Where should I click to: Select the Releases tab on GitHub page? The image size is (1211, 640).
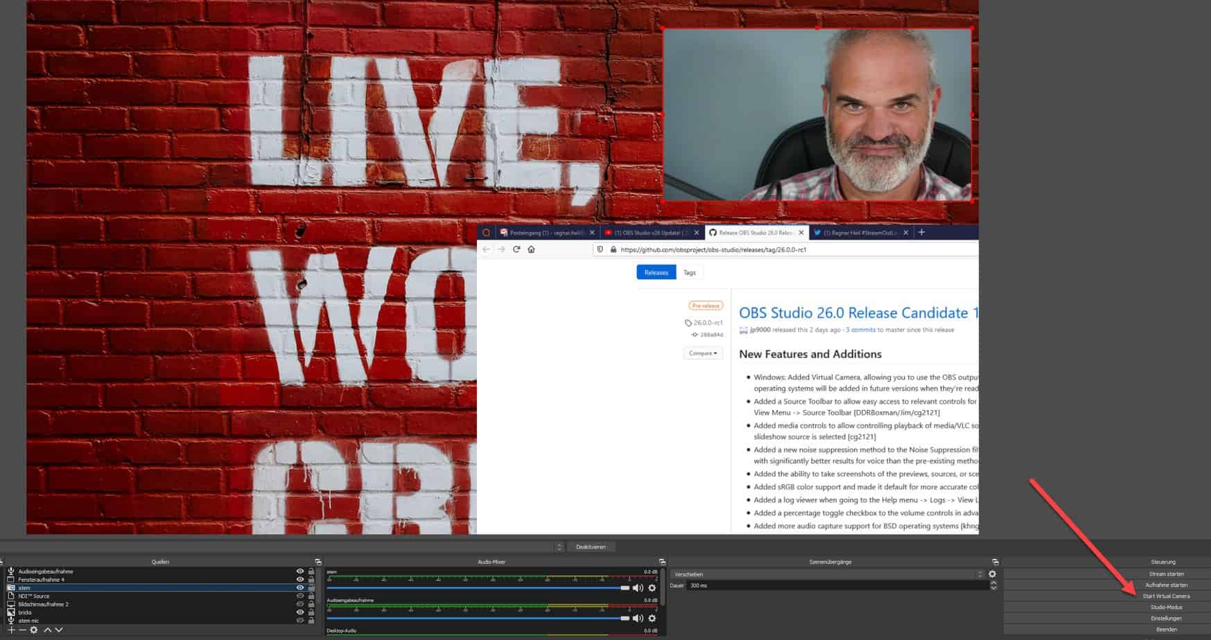[x=656, y=272]
